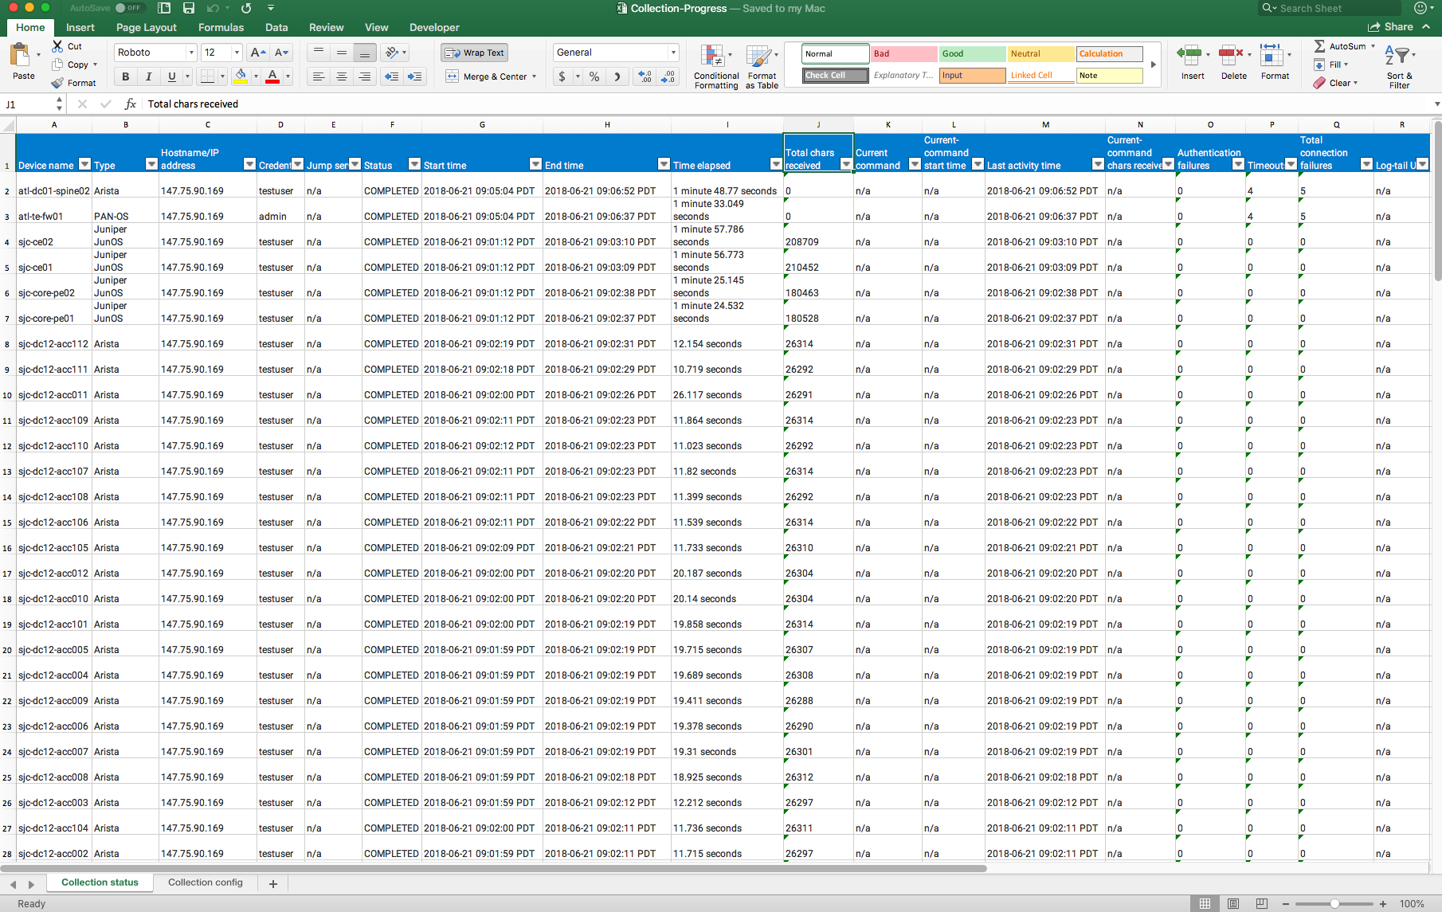The image size is (1442, 912).
Task: Switch to the Collection config sheet
Action: [x=205, y=882]
